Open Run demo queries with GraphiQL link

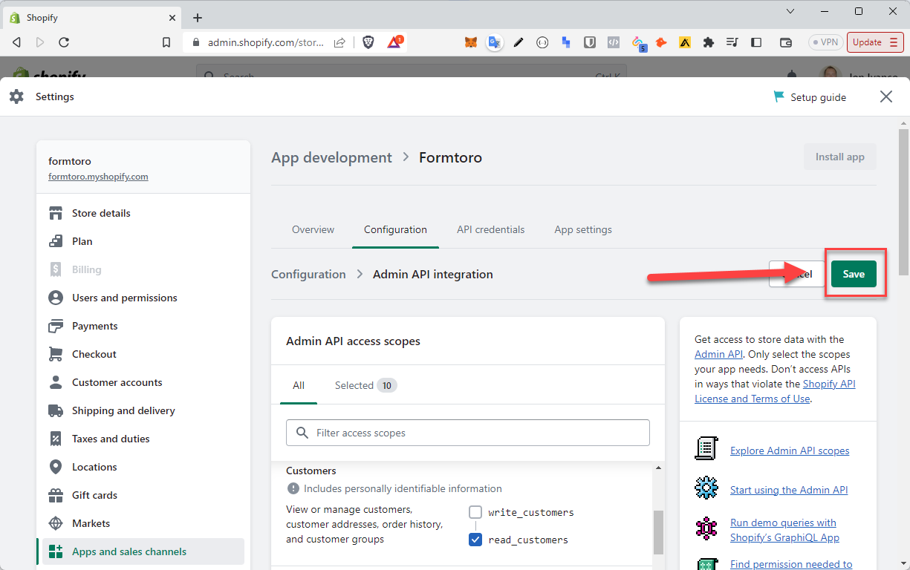[784, 530]
